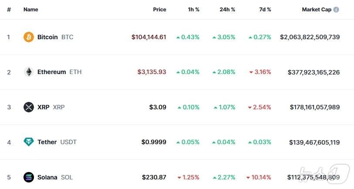Sort by the # rank column header
The image size is (354, 189).
pos(9,10)
